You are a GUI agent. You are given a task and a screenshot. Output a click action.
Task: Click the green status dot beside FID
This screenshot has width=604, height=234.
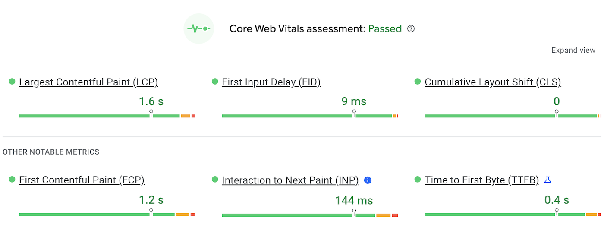pyautogui.click(x=215, y=82)
